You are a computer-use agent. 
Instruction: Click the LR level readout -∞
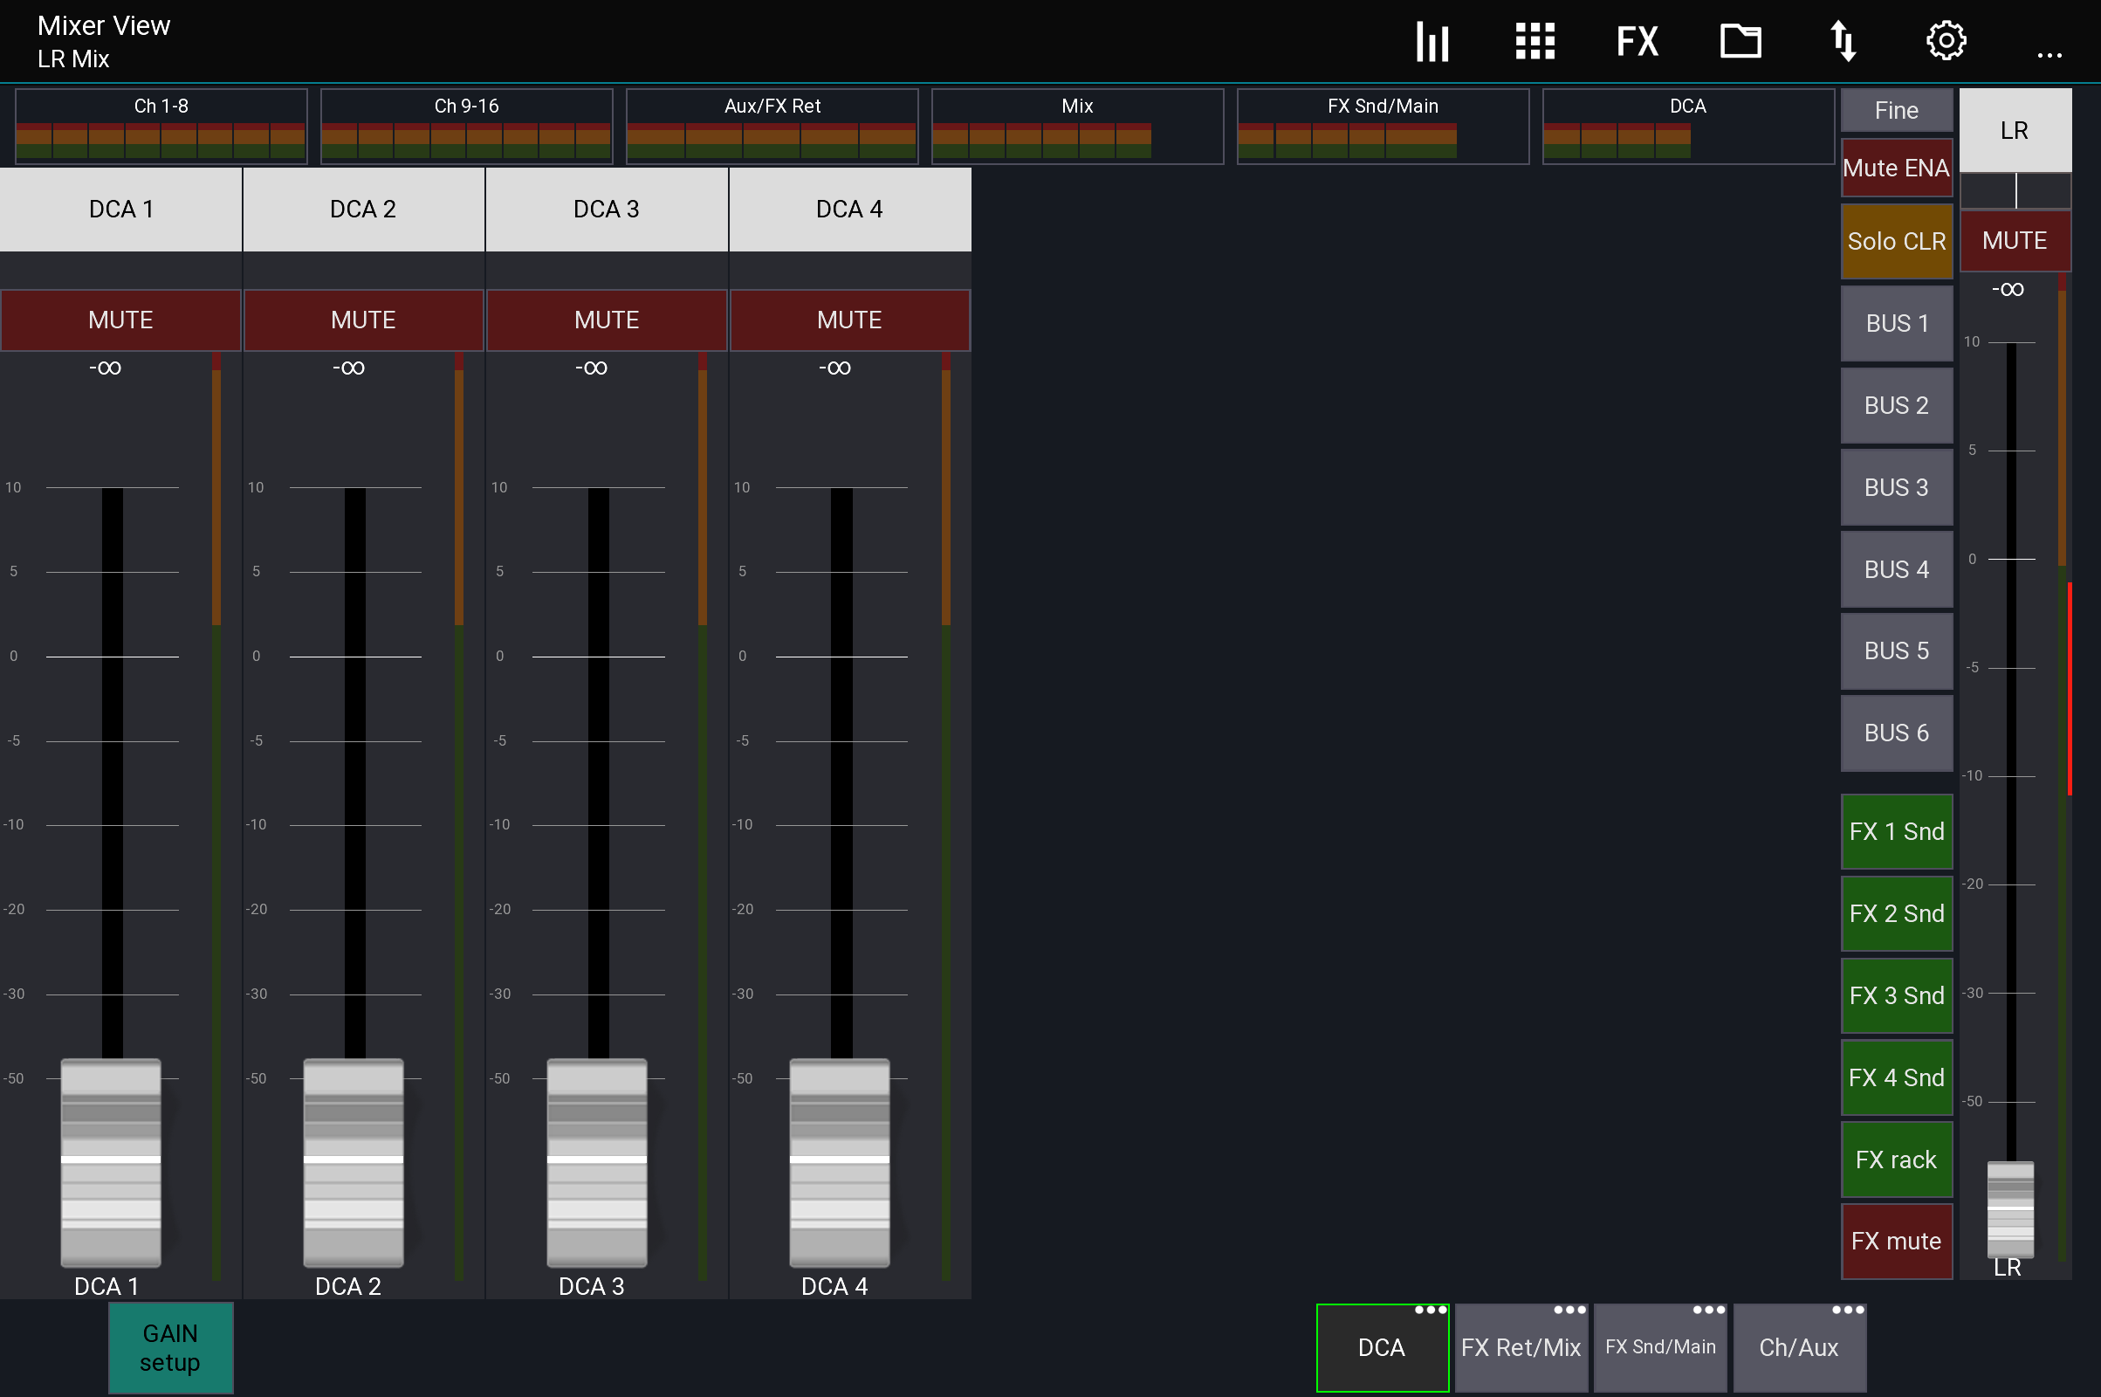click(x=2008, y=289)
